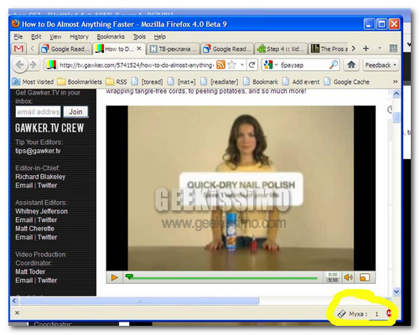The width and height of the screenshot is (420, 335).
Task: Play the video
Action: [x=114, y=277]
